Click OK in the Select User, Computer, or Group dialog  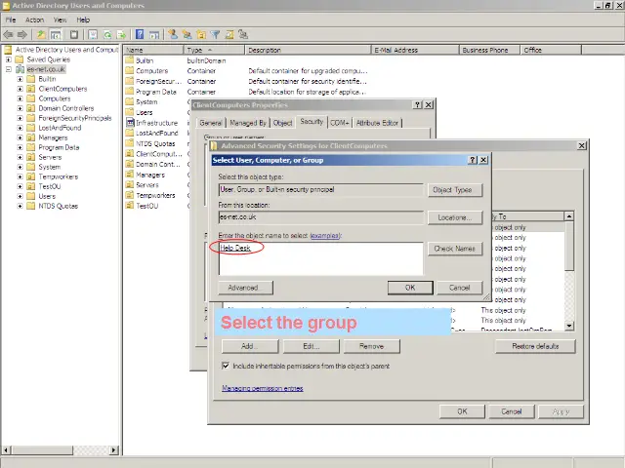coord(410,288)
